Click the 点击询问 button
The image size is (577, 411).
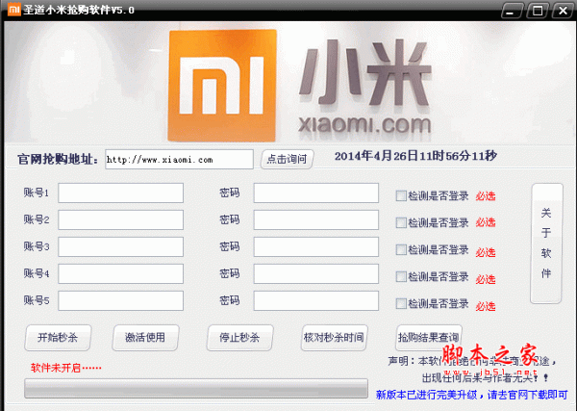pos(287,159)
